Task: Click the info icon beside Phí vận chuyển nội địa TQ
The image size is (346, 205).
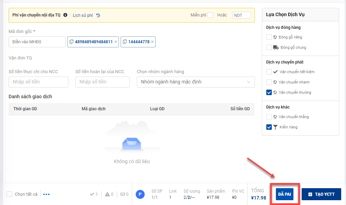Action: coord(65,15)
